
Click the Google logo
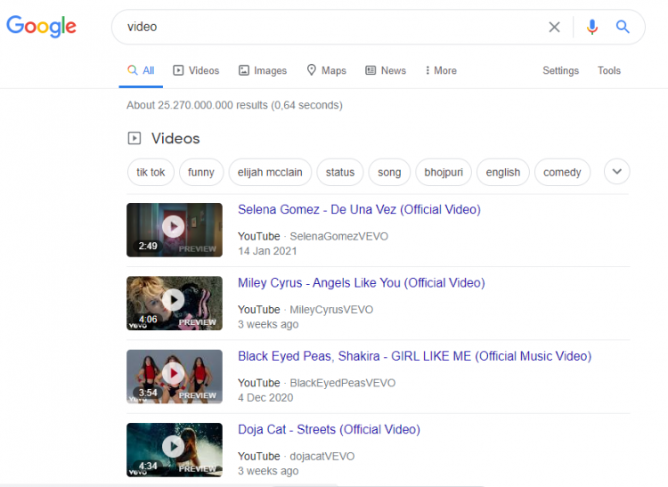click(41, 27)
